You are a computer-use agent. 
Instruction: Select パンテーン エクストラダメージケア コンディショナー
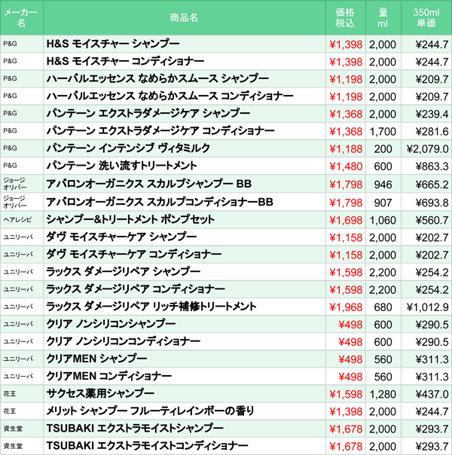[x=160, y=131]
